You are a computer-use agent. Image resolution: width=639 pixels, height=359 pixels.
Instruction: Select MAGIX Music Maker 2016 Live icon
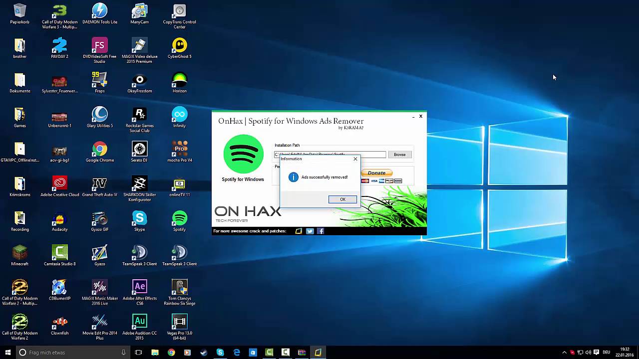coord(100,293)
